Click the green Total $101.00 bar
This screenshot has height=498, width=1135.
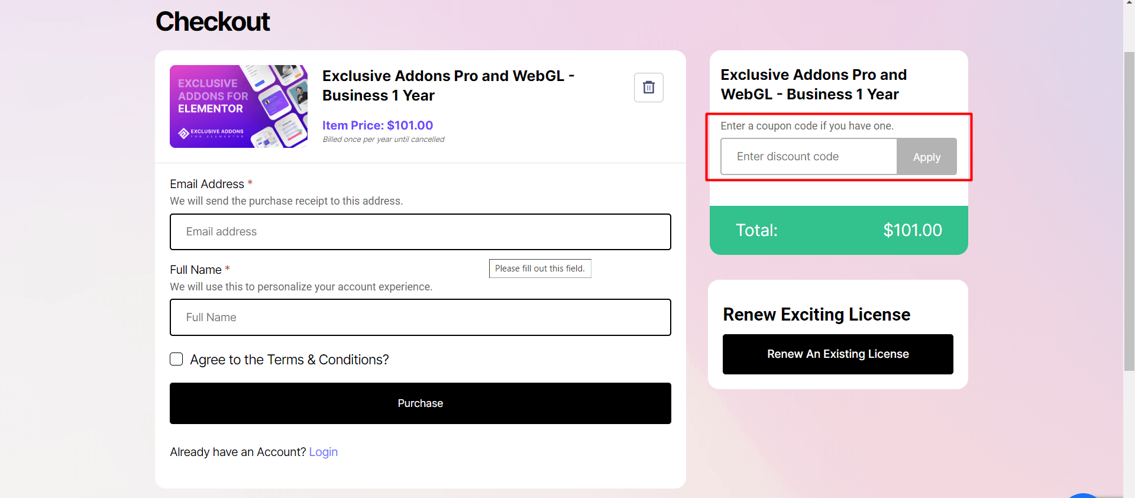(837, 230)
